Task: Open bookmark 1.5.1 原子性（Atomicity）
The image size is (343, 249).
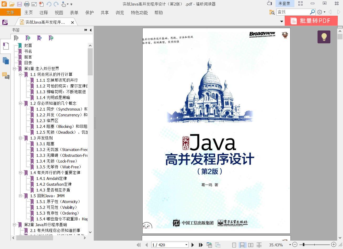Action: [58, 201]
